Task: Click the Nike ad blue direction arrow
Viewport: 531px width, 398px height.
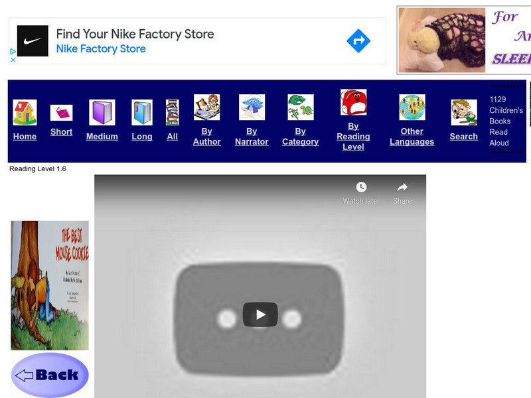Action: (358, 41)
